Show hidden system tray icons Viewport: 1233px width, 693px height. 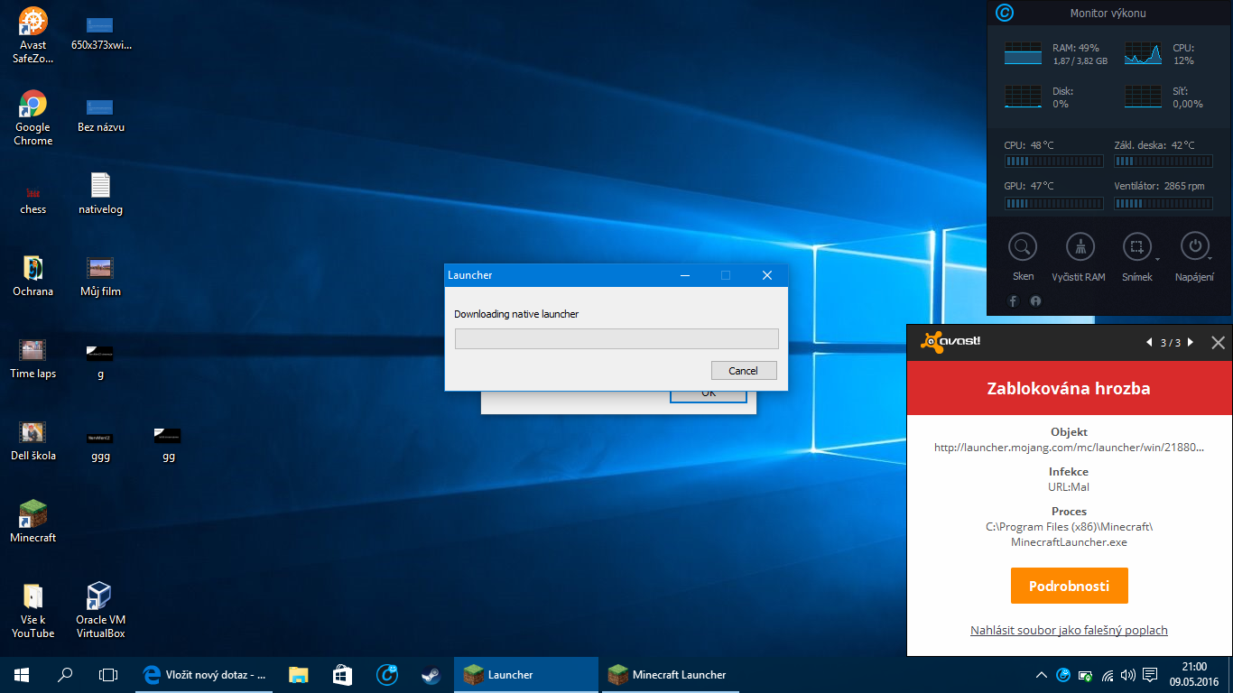(1042, 675)
